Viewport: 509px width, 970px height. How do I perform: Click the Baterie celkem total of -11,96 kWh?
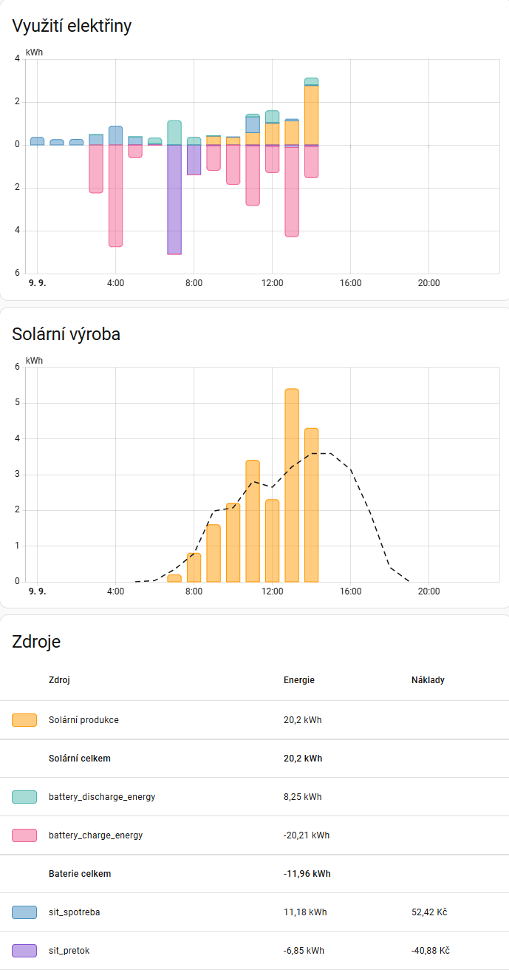click(x=307, y=874)
